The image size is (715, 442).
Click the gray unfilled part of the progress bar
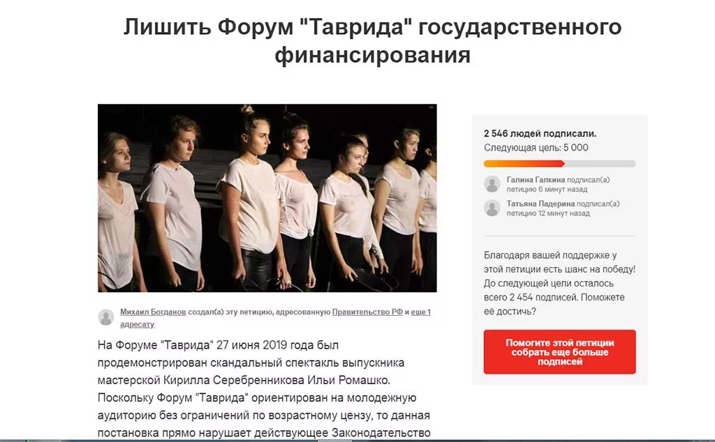pos(600,163)
